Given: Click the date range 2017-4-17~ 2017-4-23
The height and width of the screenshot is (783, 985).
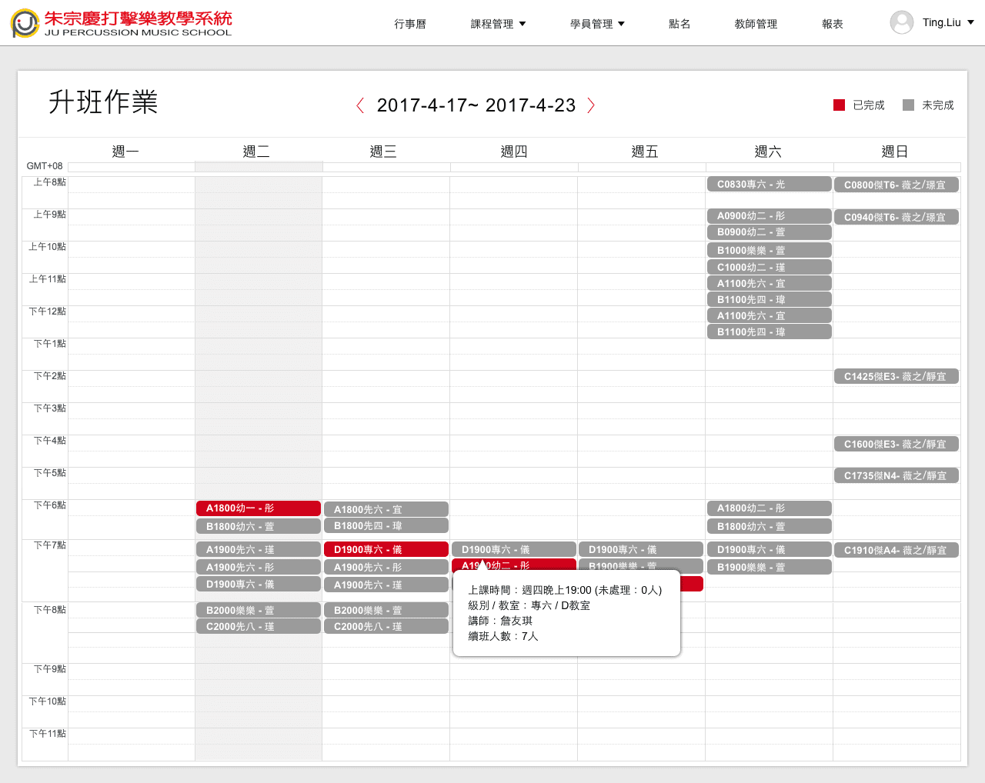Looking at the screenshot, I should (476, 105).
